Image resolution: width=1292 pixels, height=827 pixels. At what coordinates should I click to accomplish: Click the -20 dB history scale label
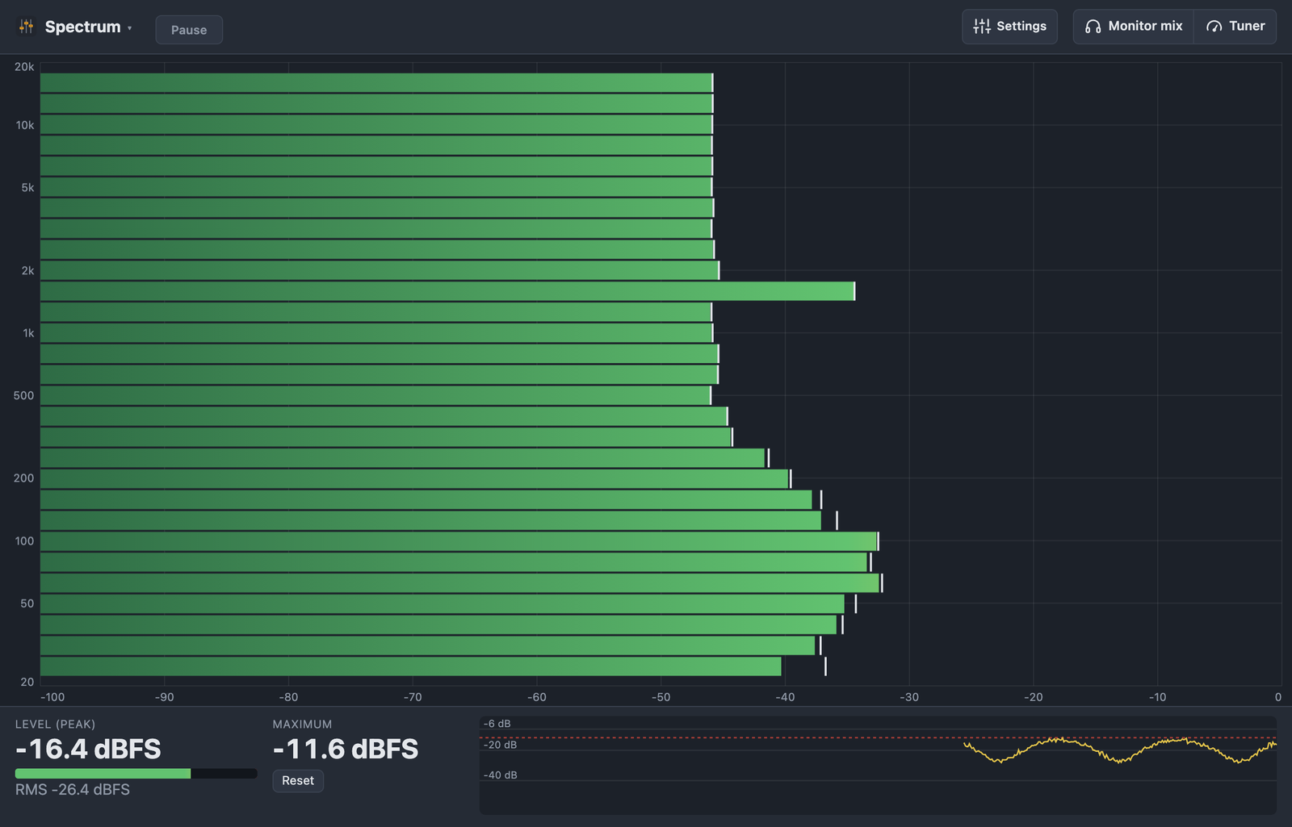pyautogui.click(x=501, y=745)
